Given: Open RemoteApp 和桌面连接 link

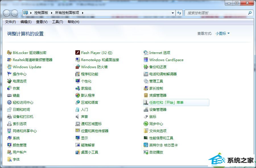Looking at the screenshot, I should click(100, 60).
